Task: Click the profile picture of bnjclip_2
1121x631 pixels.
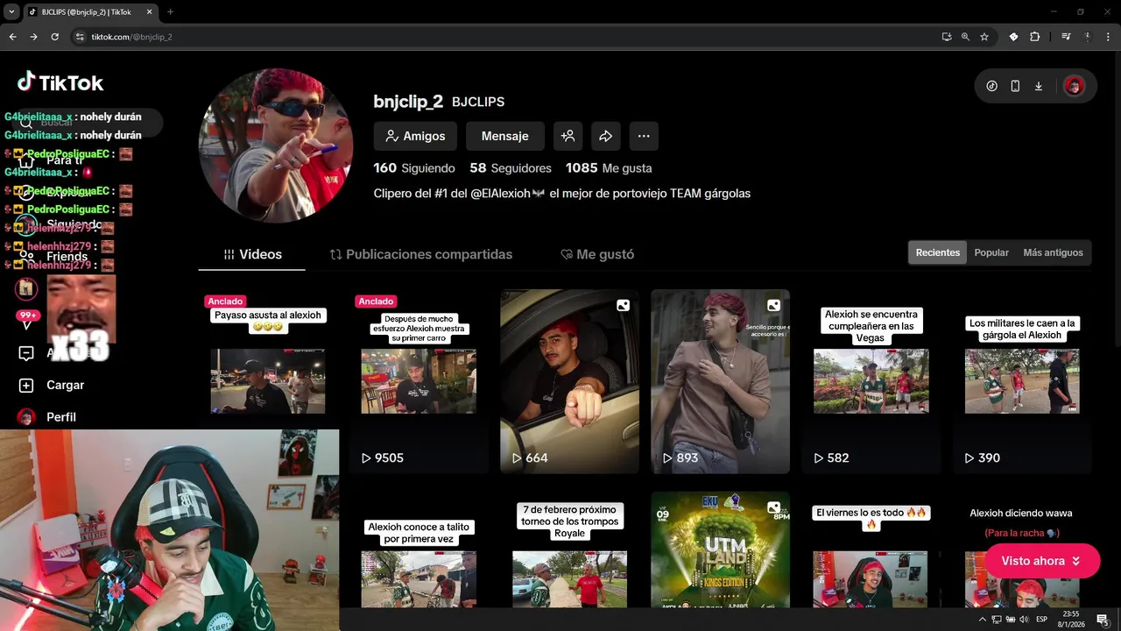Action: tap(276, 145)
